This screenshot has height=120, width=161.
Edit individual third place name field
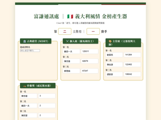point(71,71)
